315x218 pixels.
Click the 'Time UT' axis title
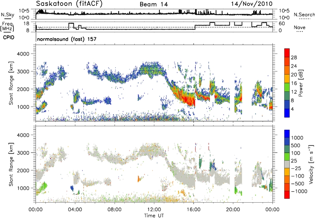click(x=154, y=216)
